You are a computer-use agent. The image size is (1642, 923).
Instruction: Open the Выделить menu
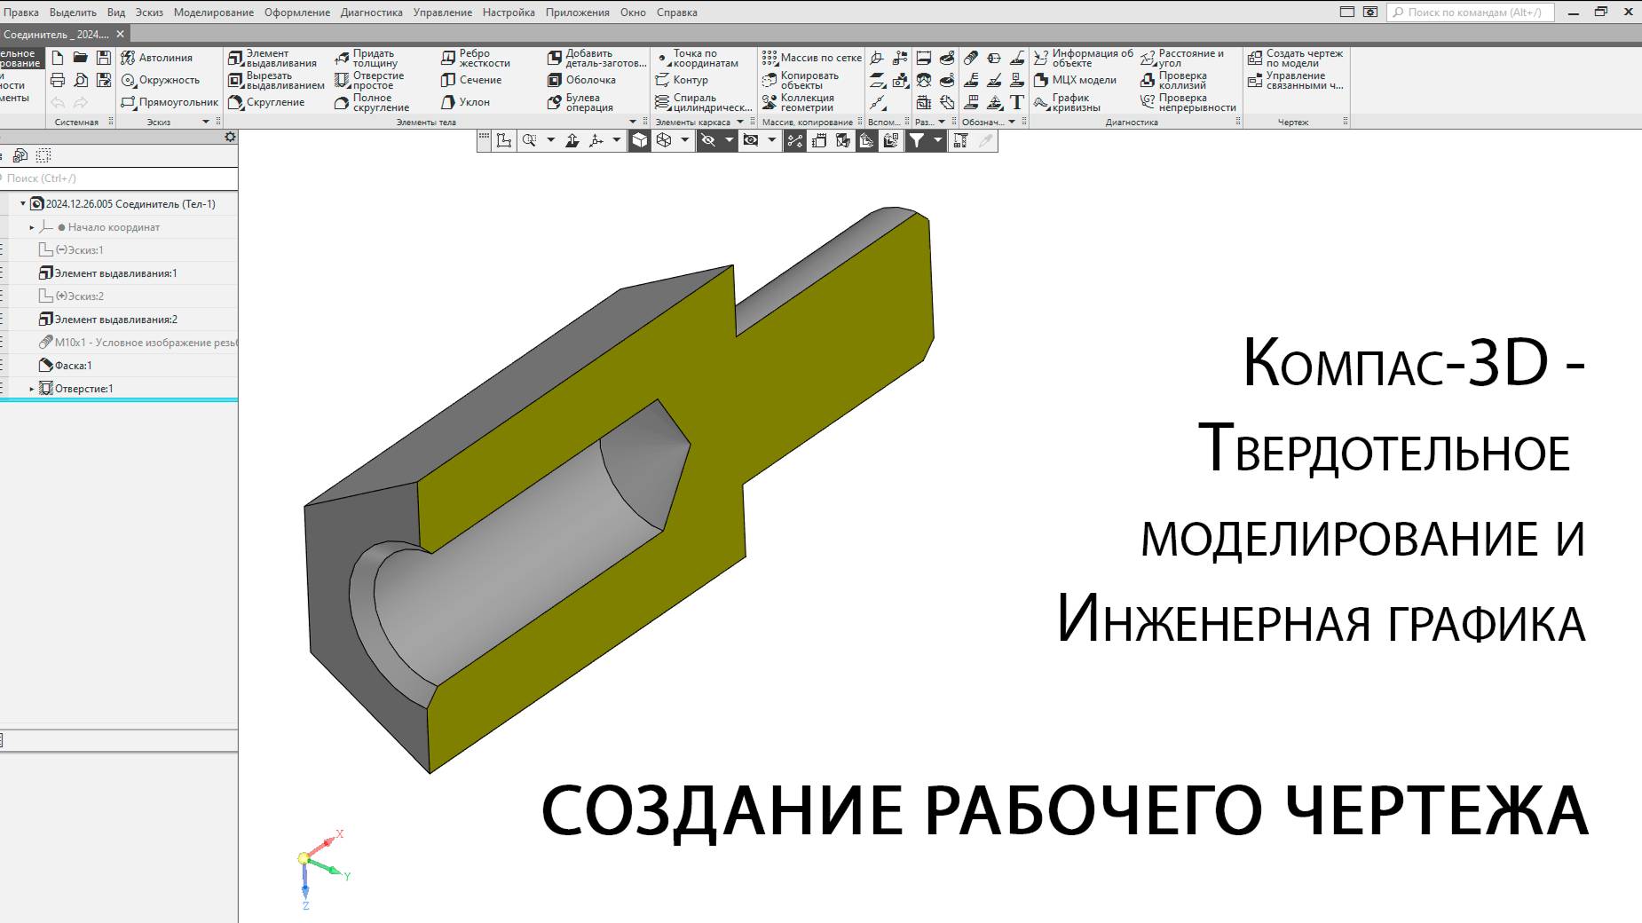point(73,12)
